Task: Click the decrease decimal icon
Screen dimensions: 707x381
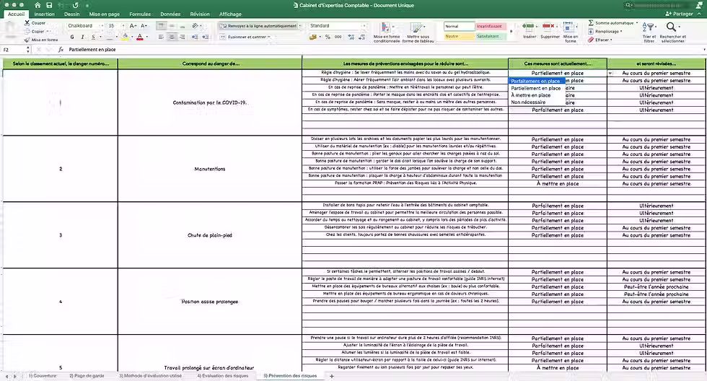Action: (361, 37)
